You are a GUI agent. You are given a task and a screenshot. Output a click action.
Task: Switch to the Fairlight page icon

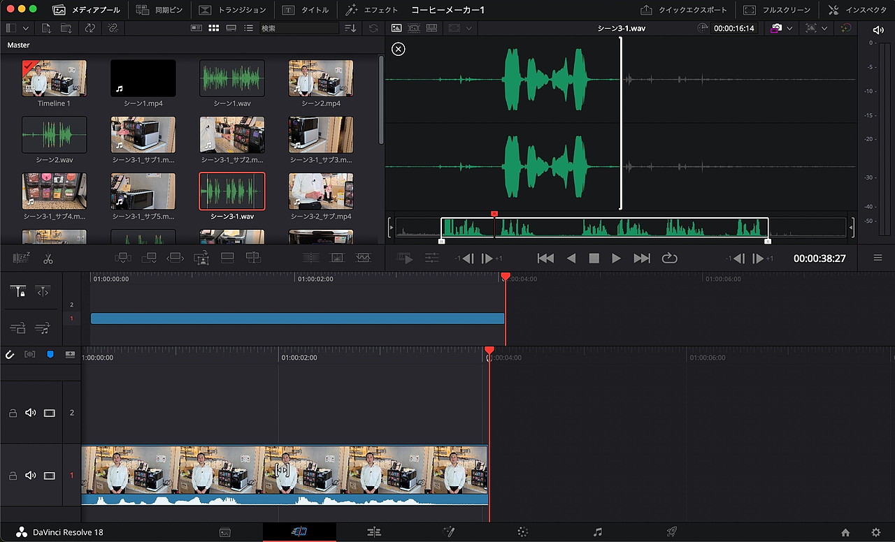(x=597, y=532)
